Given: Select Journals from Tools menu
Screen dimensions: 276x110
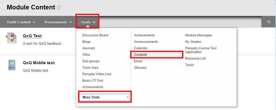Looking at the screenshot, I should 89,48.
